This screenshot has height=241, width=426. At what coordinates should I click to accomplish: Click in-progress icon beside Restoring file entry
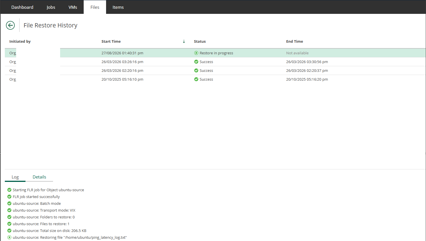pyautogui.click(x=9, y=237)
